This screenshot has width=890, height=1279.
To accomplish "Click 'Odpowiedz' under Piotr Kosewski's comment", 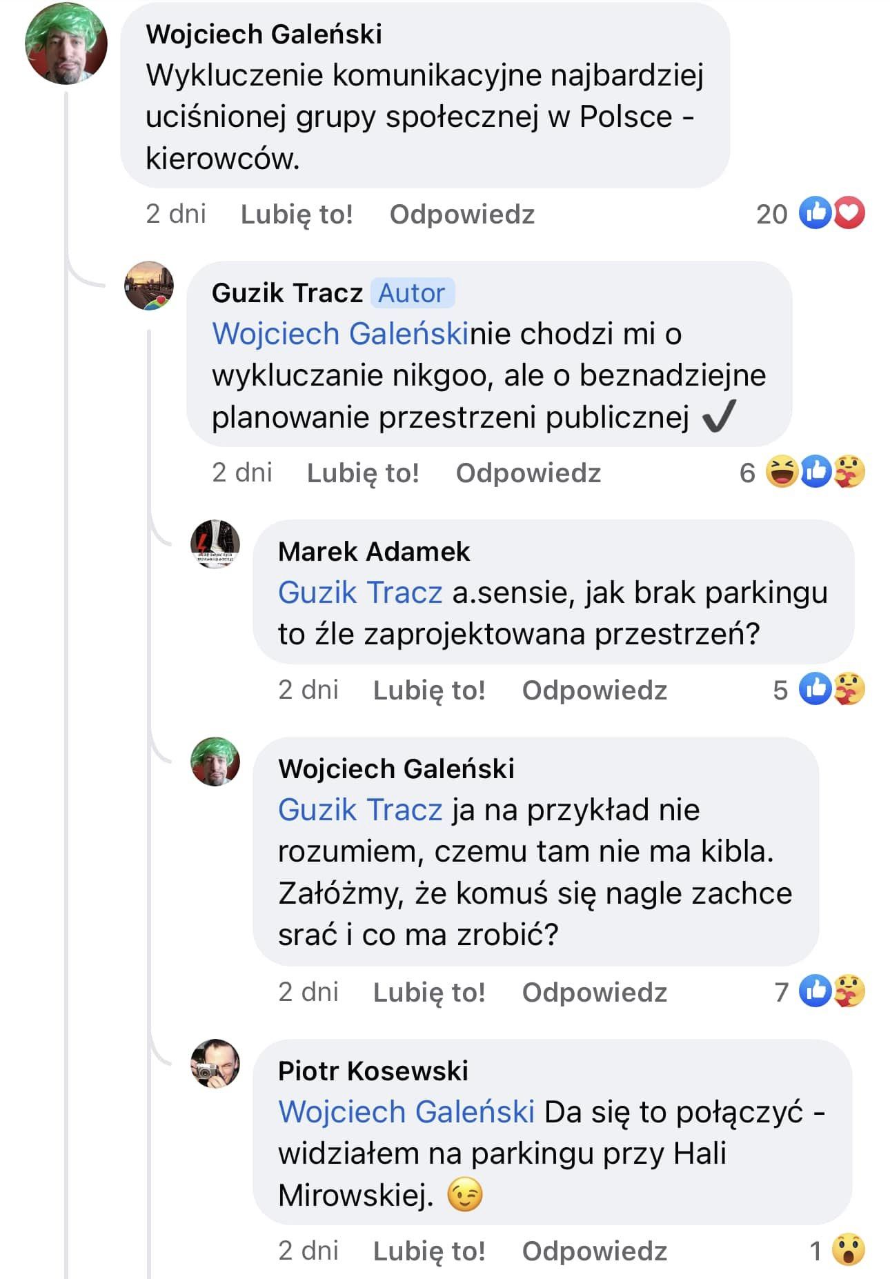I will click(595, 1250).
